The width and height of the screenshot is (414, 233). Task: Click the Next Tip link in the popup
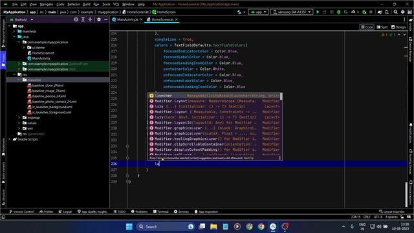tap(248, 158)
